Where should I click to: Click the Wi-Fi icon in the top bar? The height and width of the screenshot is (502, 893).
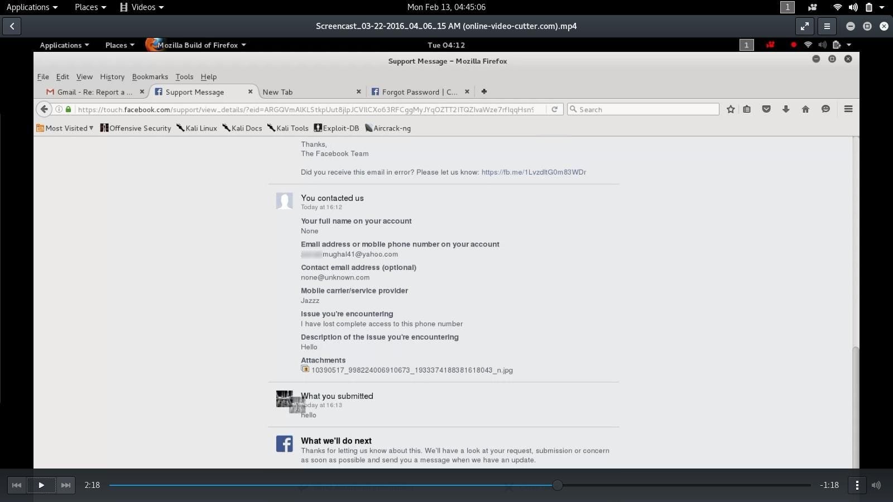pos(837,7)
